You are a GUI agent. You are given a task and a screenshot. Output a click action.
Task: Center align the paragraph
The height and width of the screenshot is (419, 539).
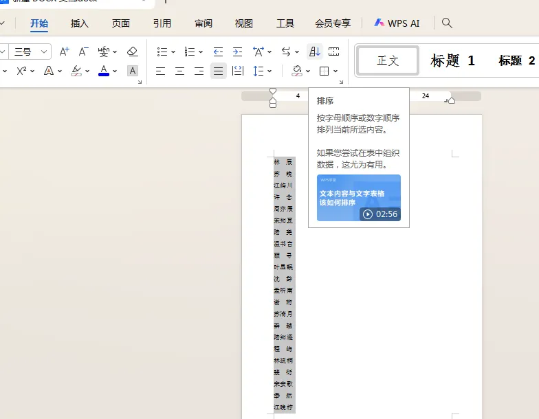pyautogui.click(x=179, y=71)
